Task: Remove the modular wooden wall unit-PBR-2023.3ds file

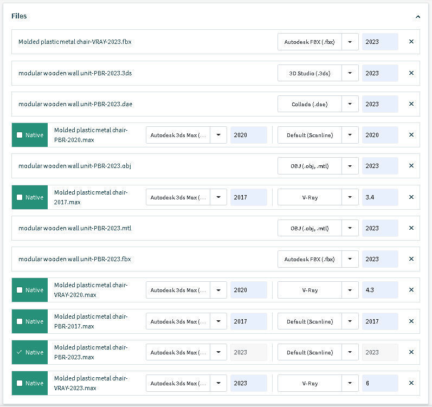Action: [x=411, y=73]
